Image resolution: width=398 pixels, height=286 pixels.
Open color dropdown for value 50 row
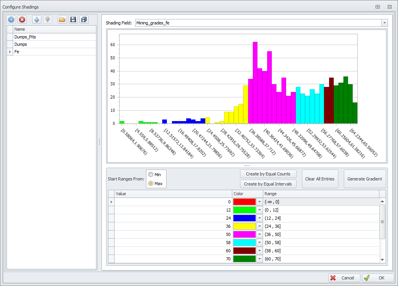[x=259, y=234]
